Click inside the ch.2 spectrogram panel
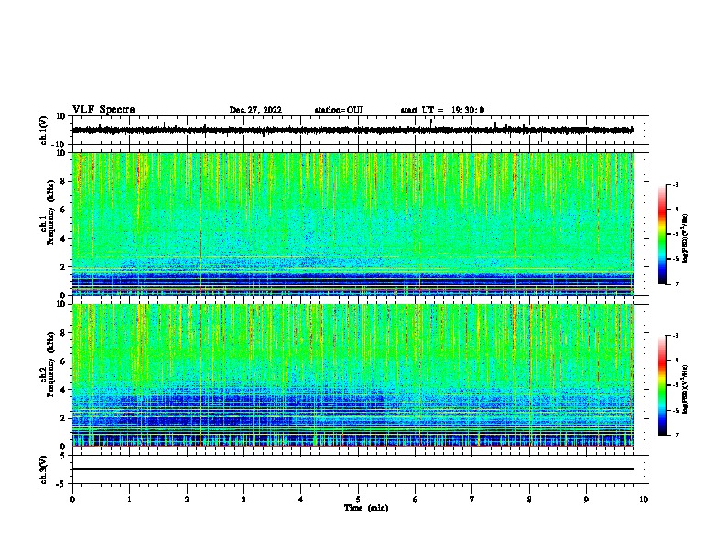This screenshot has height=560, width=725. (x=353, y=375)
